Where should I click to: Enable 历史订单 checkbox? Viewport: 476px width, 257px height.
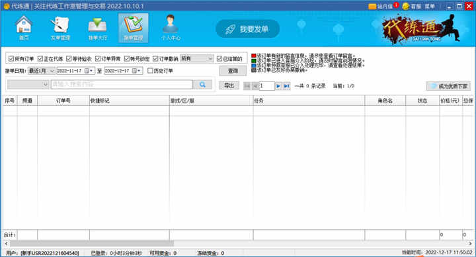[x=150, y=71]
